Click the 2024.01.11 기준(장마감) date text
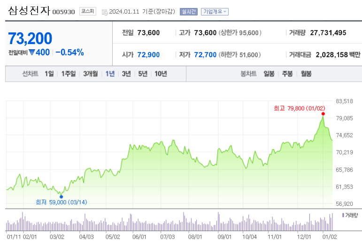 point(142,12)
